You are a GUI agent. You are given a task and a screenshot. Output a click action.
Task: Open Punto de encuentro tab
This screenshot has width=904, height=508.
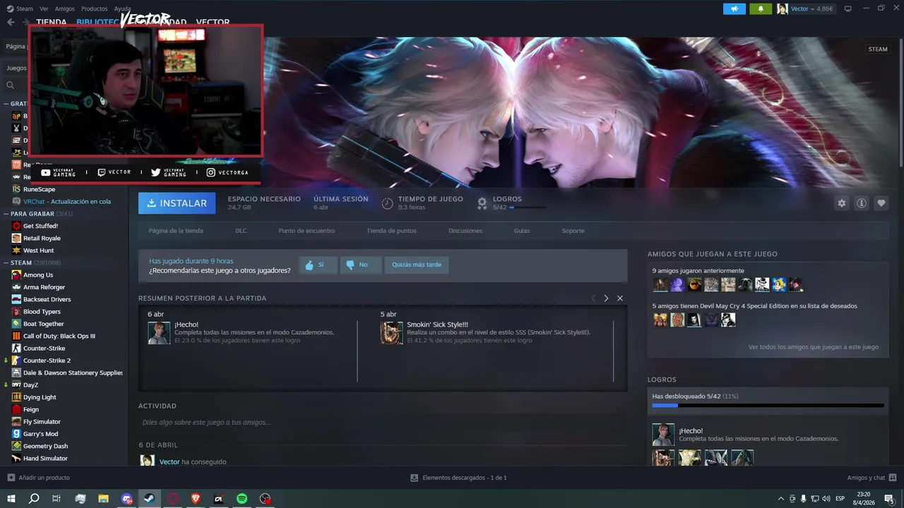point(307,231)
